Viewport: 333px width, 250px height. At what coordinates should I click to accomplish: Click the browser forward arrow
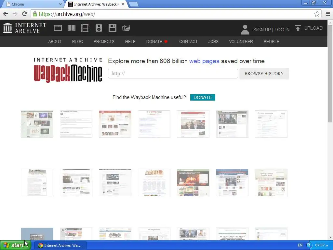[15, 14]
